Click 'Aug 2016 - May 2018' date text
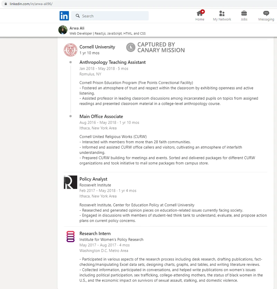Image resolution: width=277 pixels, height=289 pixels. pos(98,122)
